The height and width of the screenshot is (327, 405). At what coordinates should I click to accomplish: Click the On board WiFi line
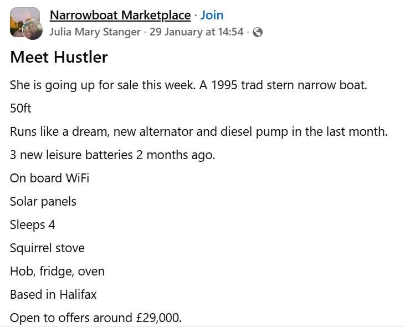(49, 178)
